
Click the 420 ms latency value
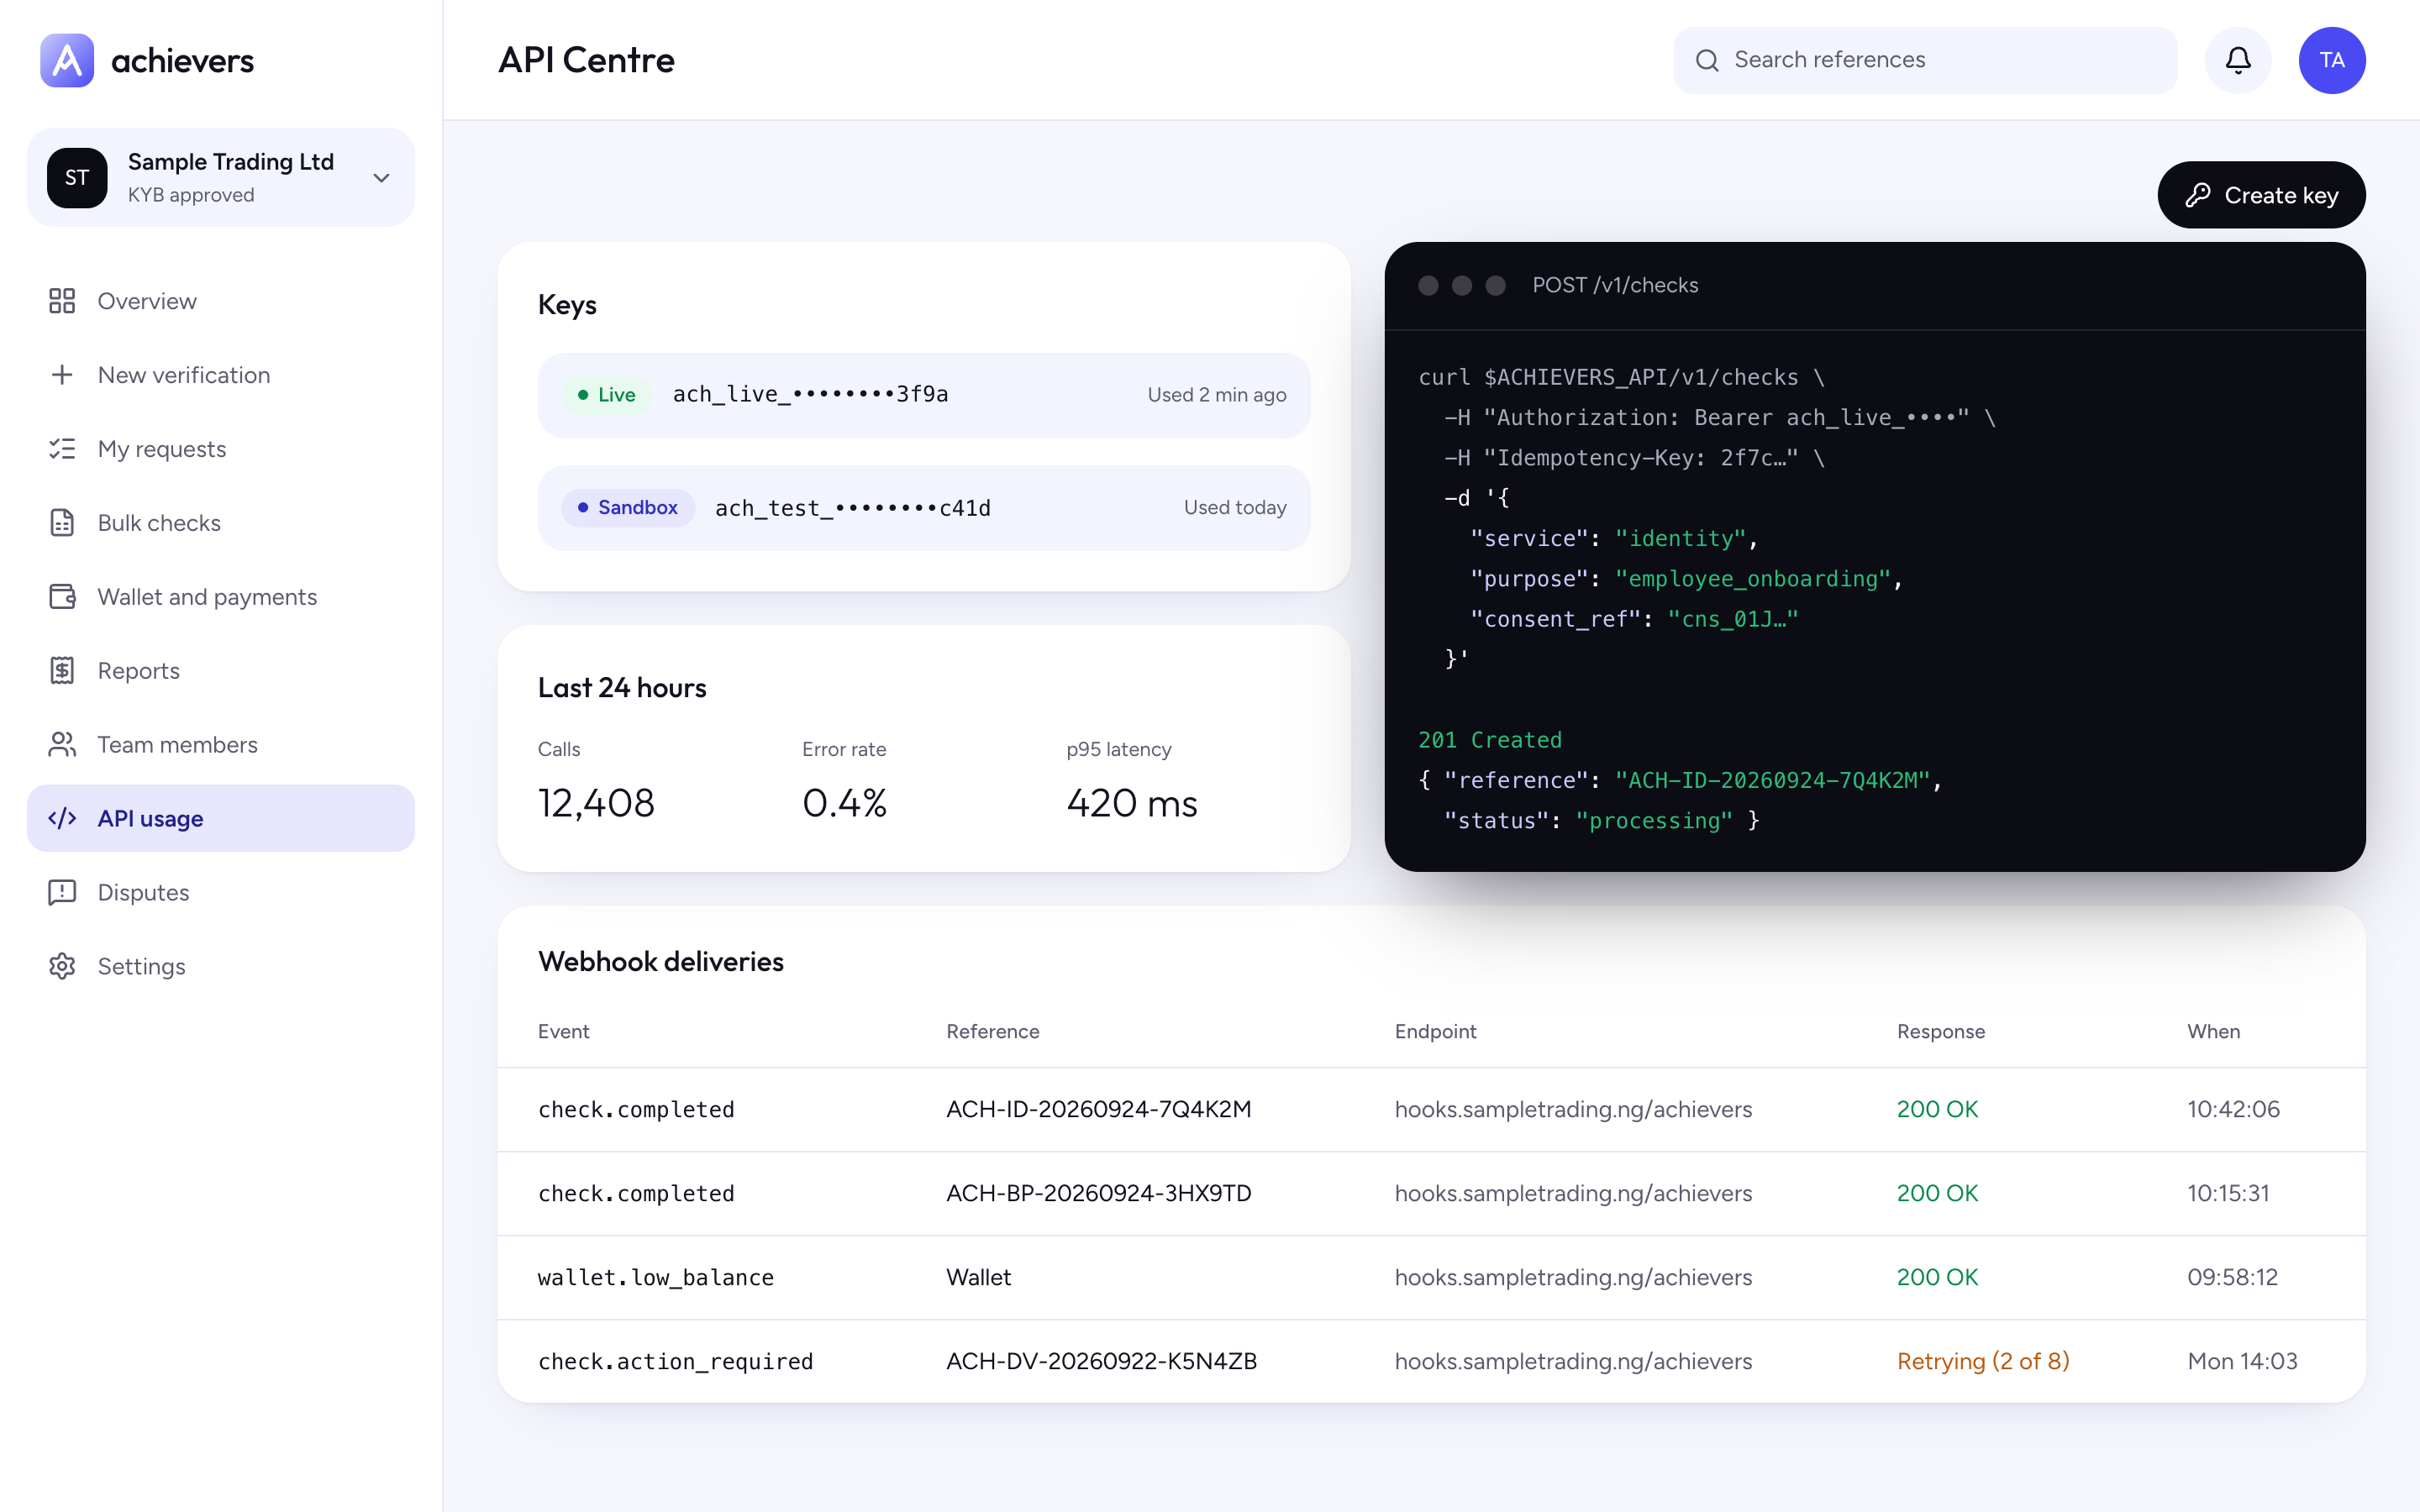click(x=1132, y=803)
